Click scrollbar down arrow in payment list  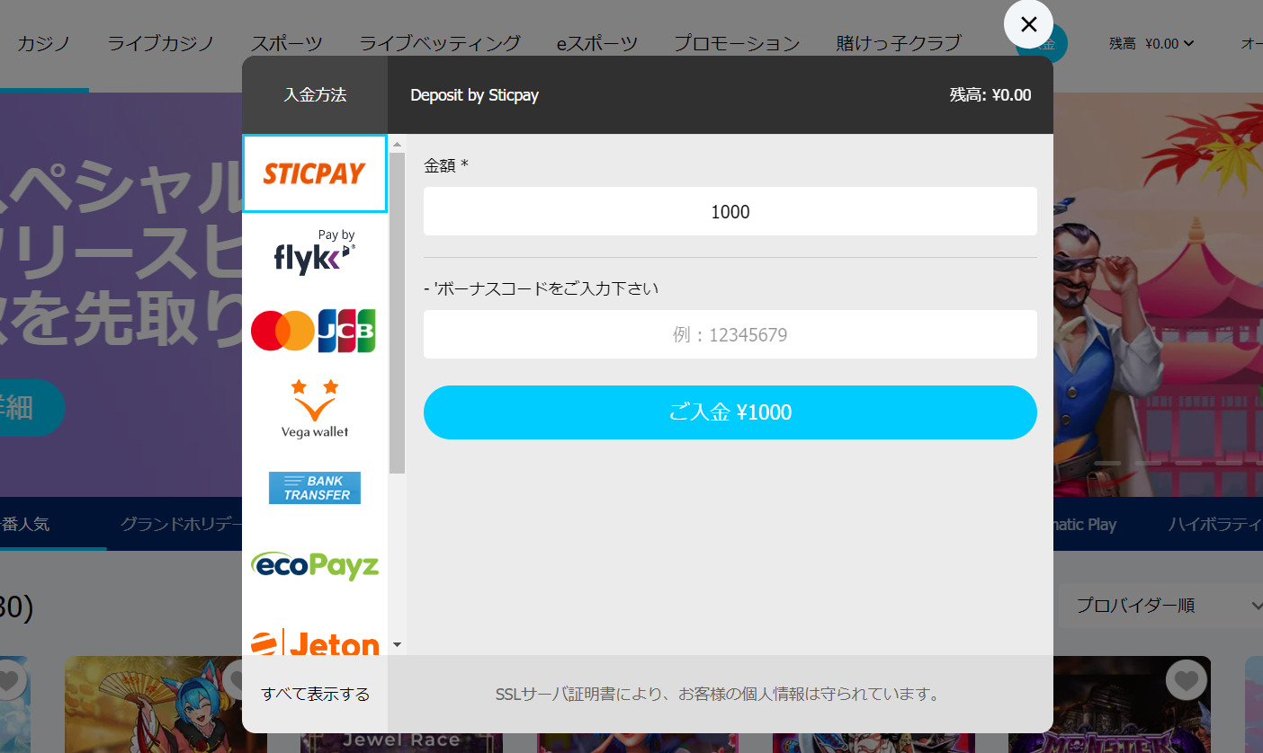[x=397, y=645]
